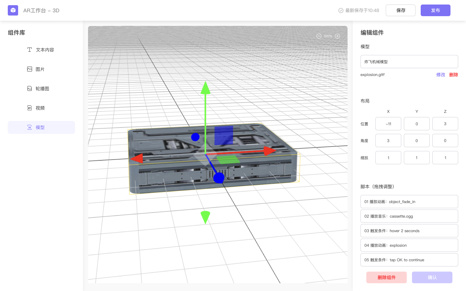Click the explosion.gltf file name
Image resolution: width=466 pixels, height=291 pixels.
[372, 75]
